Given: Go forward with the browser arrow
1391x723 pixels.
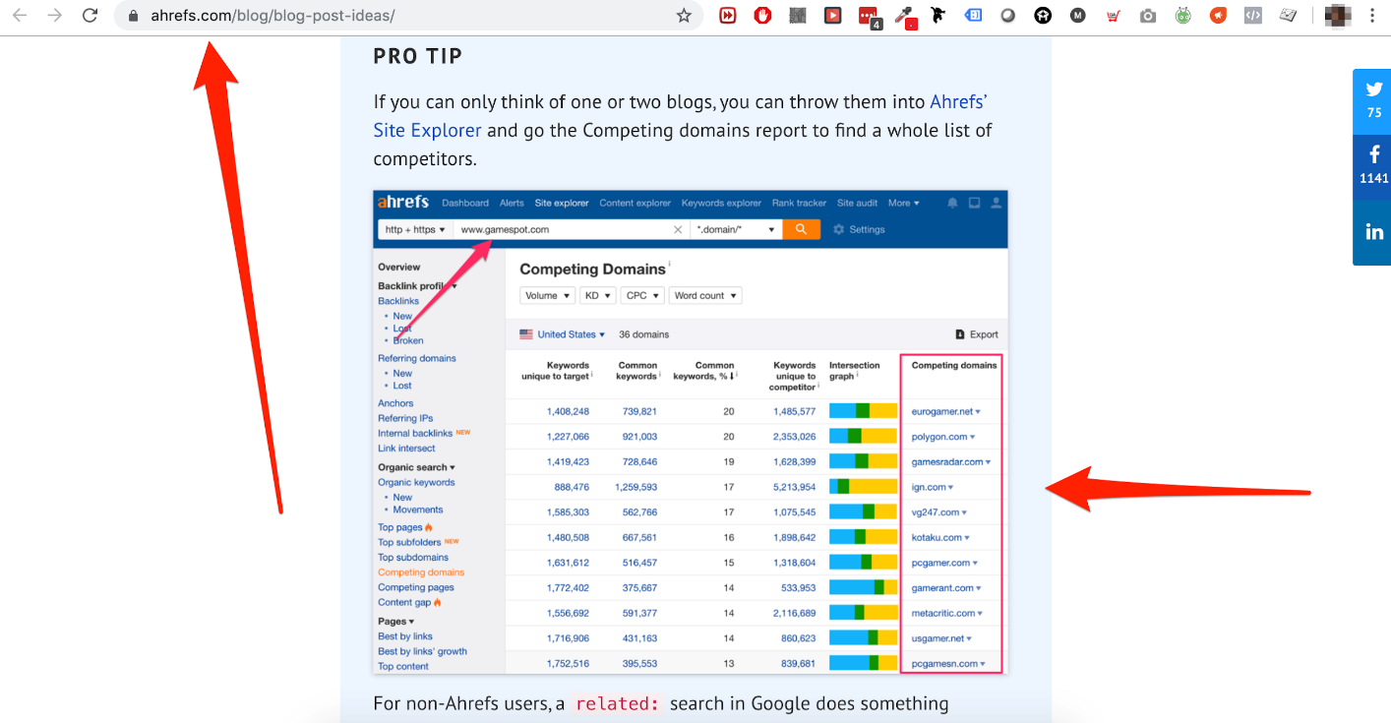Looking at the screenshot, I should point(55,16).
